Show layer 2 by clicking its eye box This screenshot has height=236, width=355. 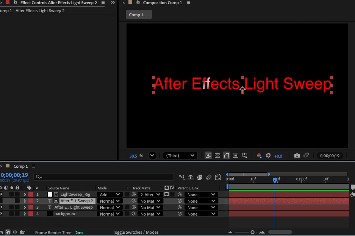pos(1,201)
